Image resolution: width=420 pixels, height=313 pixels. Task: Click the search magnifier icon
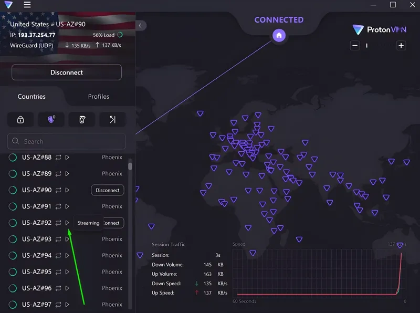(16, 141)
